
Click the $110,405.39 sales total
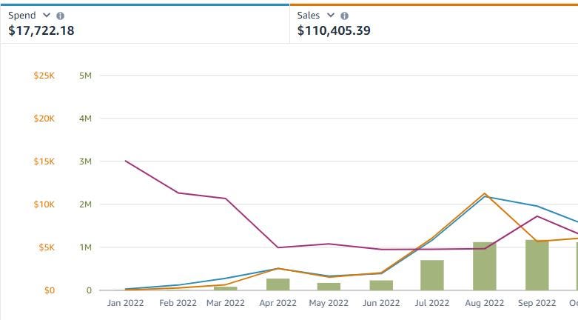[334, 30]
